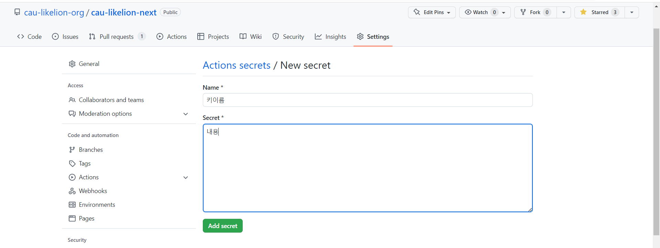Click the repository icon beside cau-likelion-org
Screen dimensions: 660x248
tap(17, 12)
